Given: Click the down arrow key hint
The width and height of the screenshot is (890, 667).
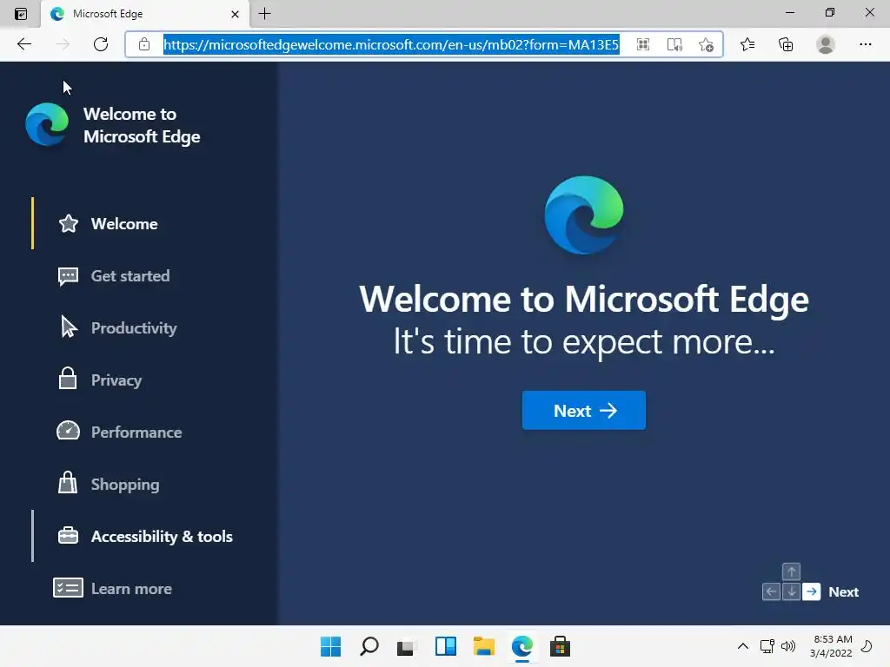Looking at the screenshot, I should [791, 591].
